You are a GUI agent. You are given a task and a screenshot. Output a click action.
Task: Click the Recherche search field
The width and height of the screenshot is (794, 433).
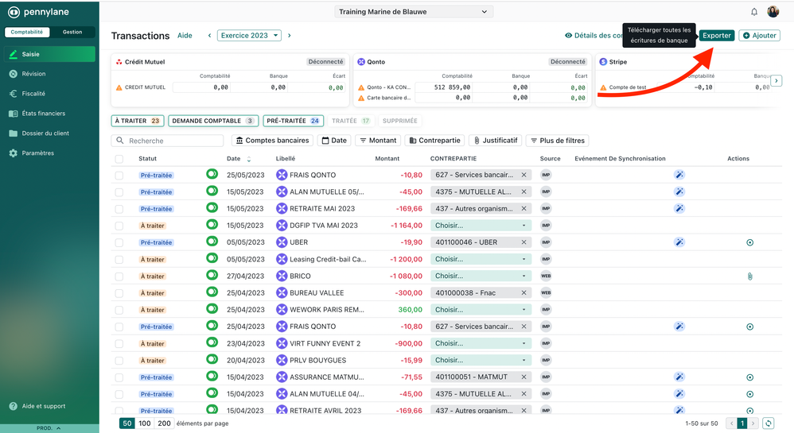click(168, 141)
